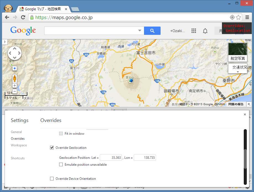Click the Google logo
254x192 pixels.
click(23, 30)
